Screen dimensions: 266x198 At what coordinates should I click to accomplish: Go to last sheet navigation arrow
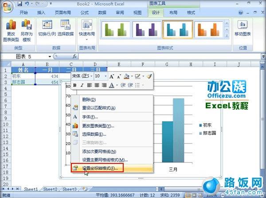(x=17, y=189)
